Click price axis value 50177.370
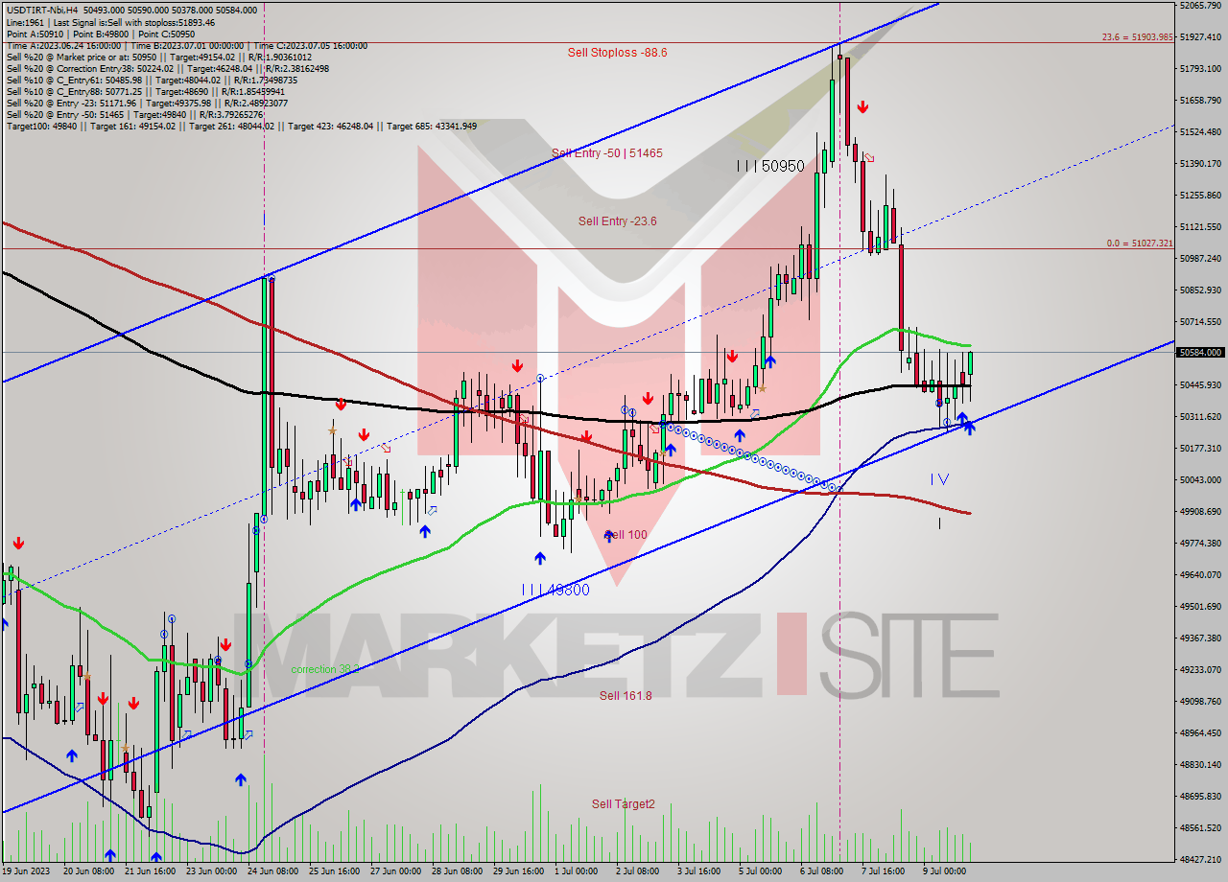This screenshot has width=1228, height=882. tap(1201, 449)
